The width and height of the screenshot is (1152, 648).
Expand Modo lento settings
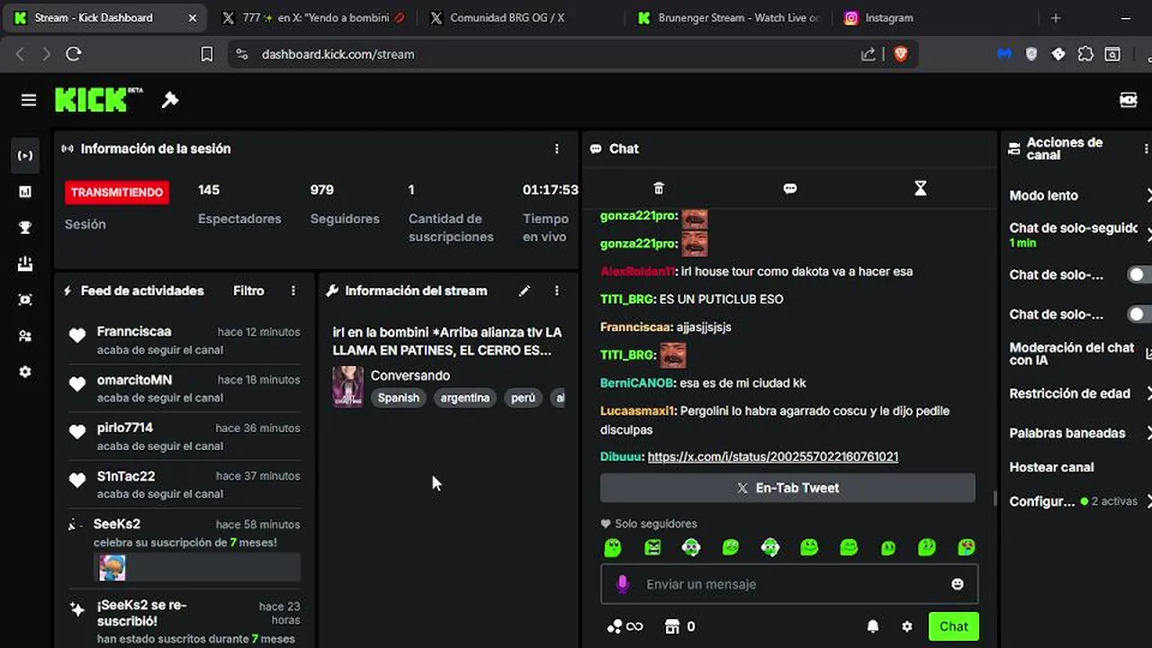[1149, 195]
